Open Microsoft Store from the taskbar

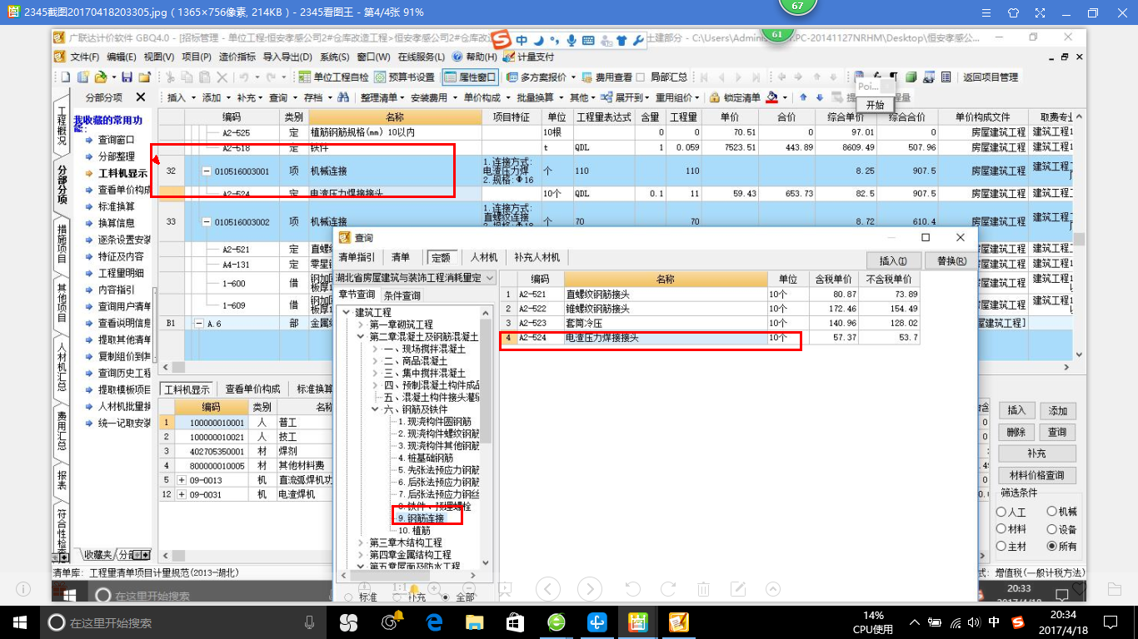515,622
